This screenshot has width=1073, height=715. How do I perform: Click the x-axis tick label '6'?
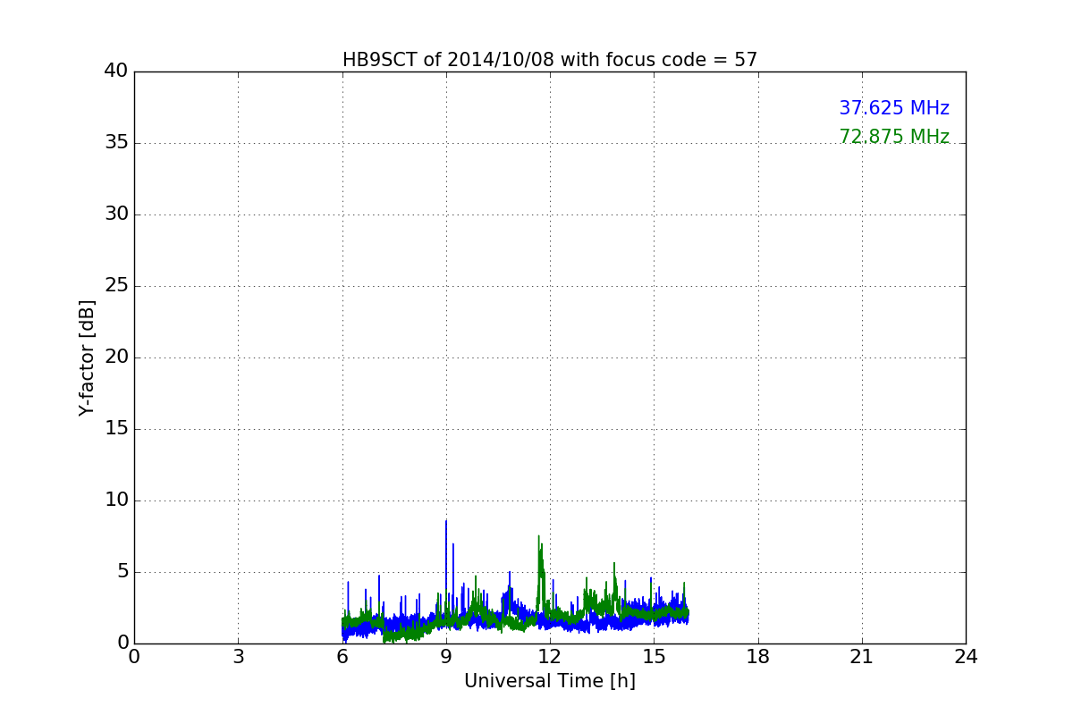[342, 657]
